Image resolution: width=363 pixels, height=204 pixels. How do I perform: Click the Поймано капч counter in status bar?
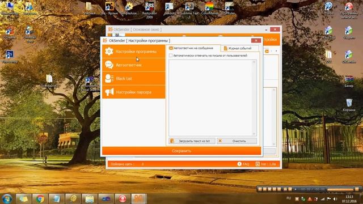click(x=127, y=164)
